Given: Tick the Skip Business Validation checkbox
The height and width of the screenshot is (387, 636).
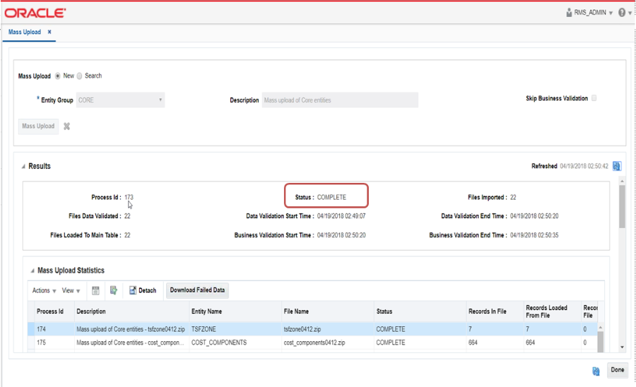Looking at the screenshot, I should pos(594,98).
